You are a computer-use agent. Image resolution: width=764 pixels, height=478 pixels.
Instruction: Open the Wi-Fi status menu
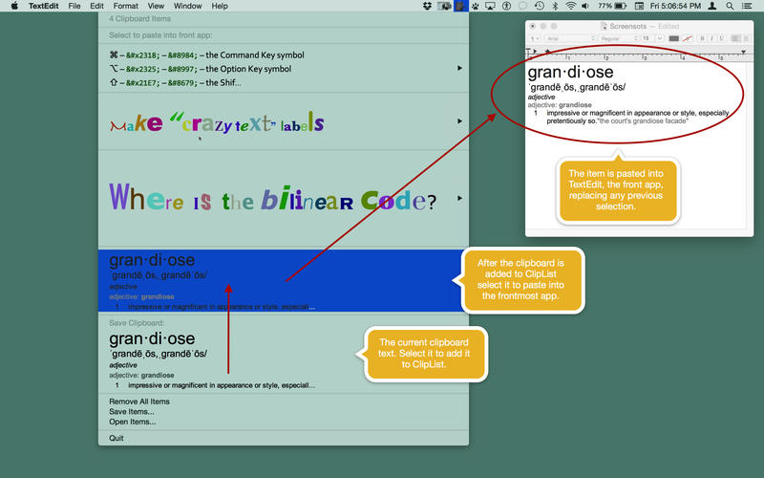pyautogui.click(x=570, y=6)
